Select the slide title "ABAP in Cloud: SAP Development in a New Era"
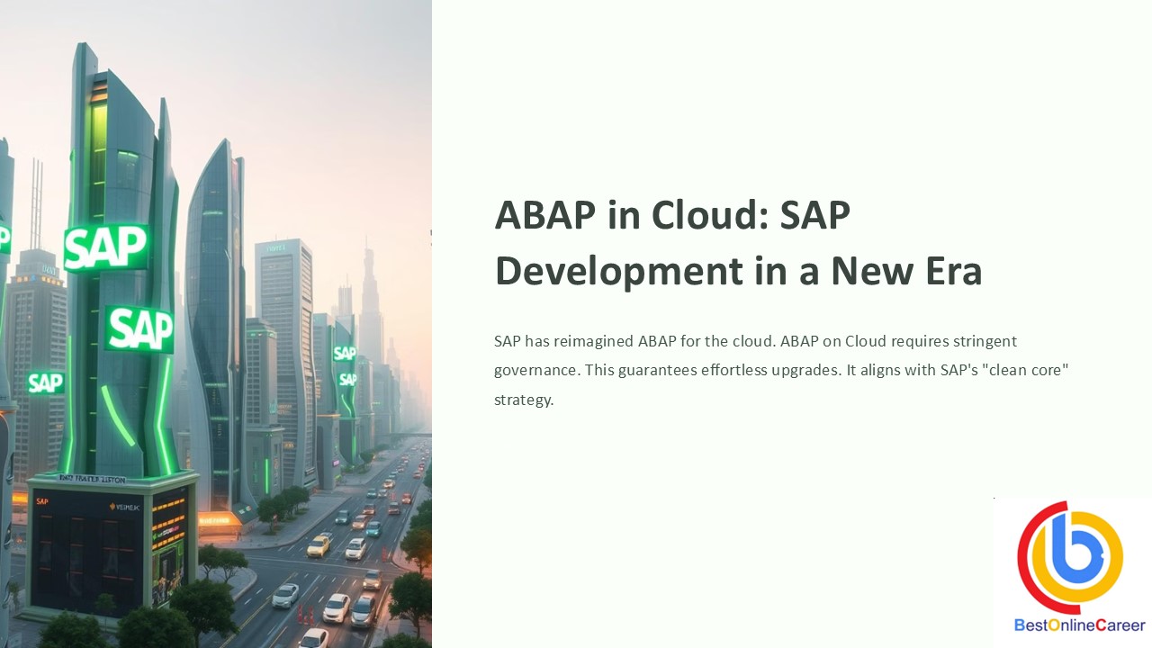This screenshot has width=1152, height=648. 738,242
